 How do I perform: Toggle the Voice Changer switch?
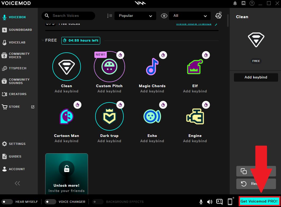(50, 202)
